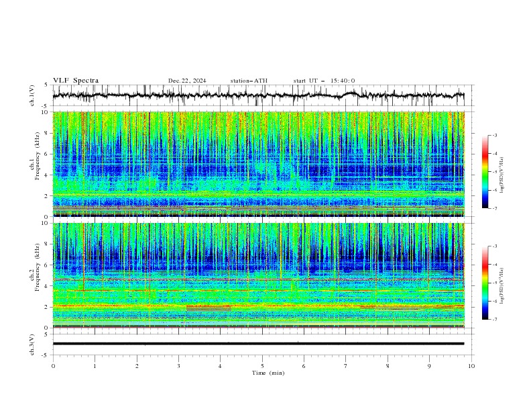Click the "station=ATH" header label
The height and width of the screenshot is (411, 531).
(249, 81)
